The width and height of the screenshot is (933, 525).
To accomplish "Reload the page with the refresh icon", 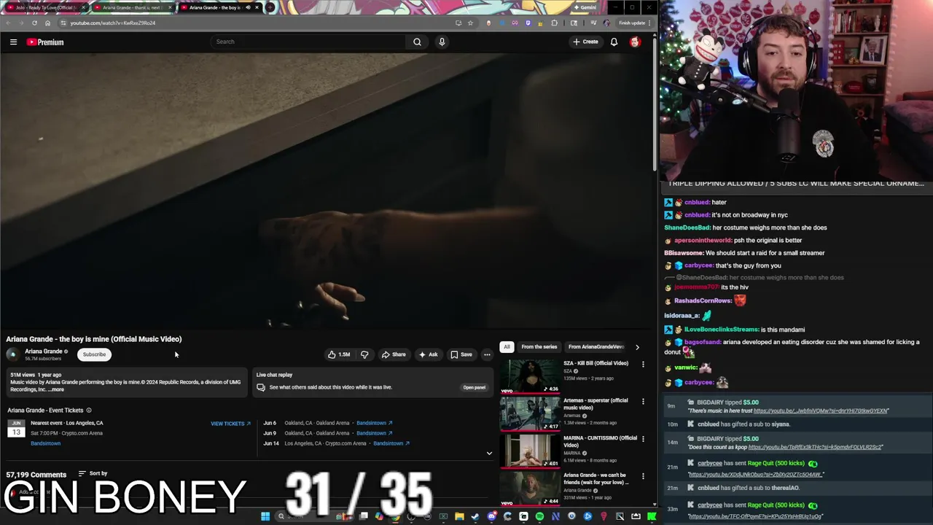I will (34, 23).
